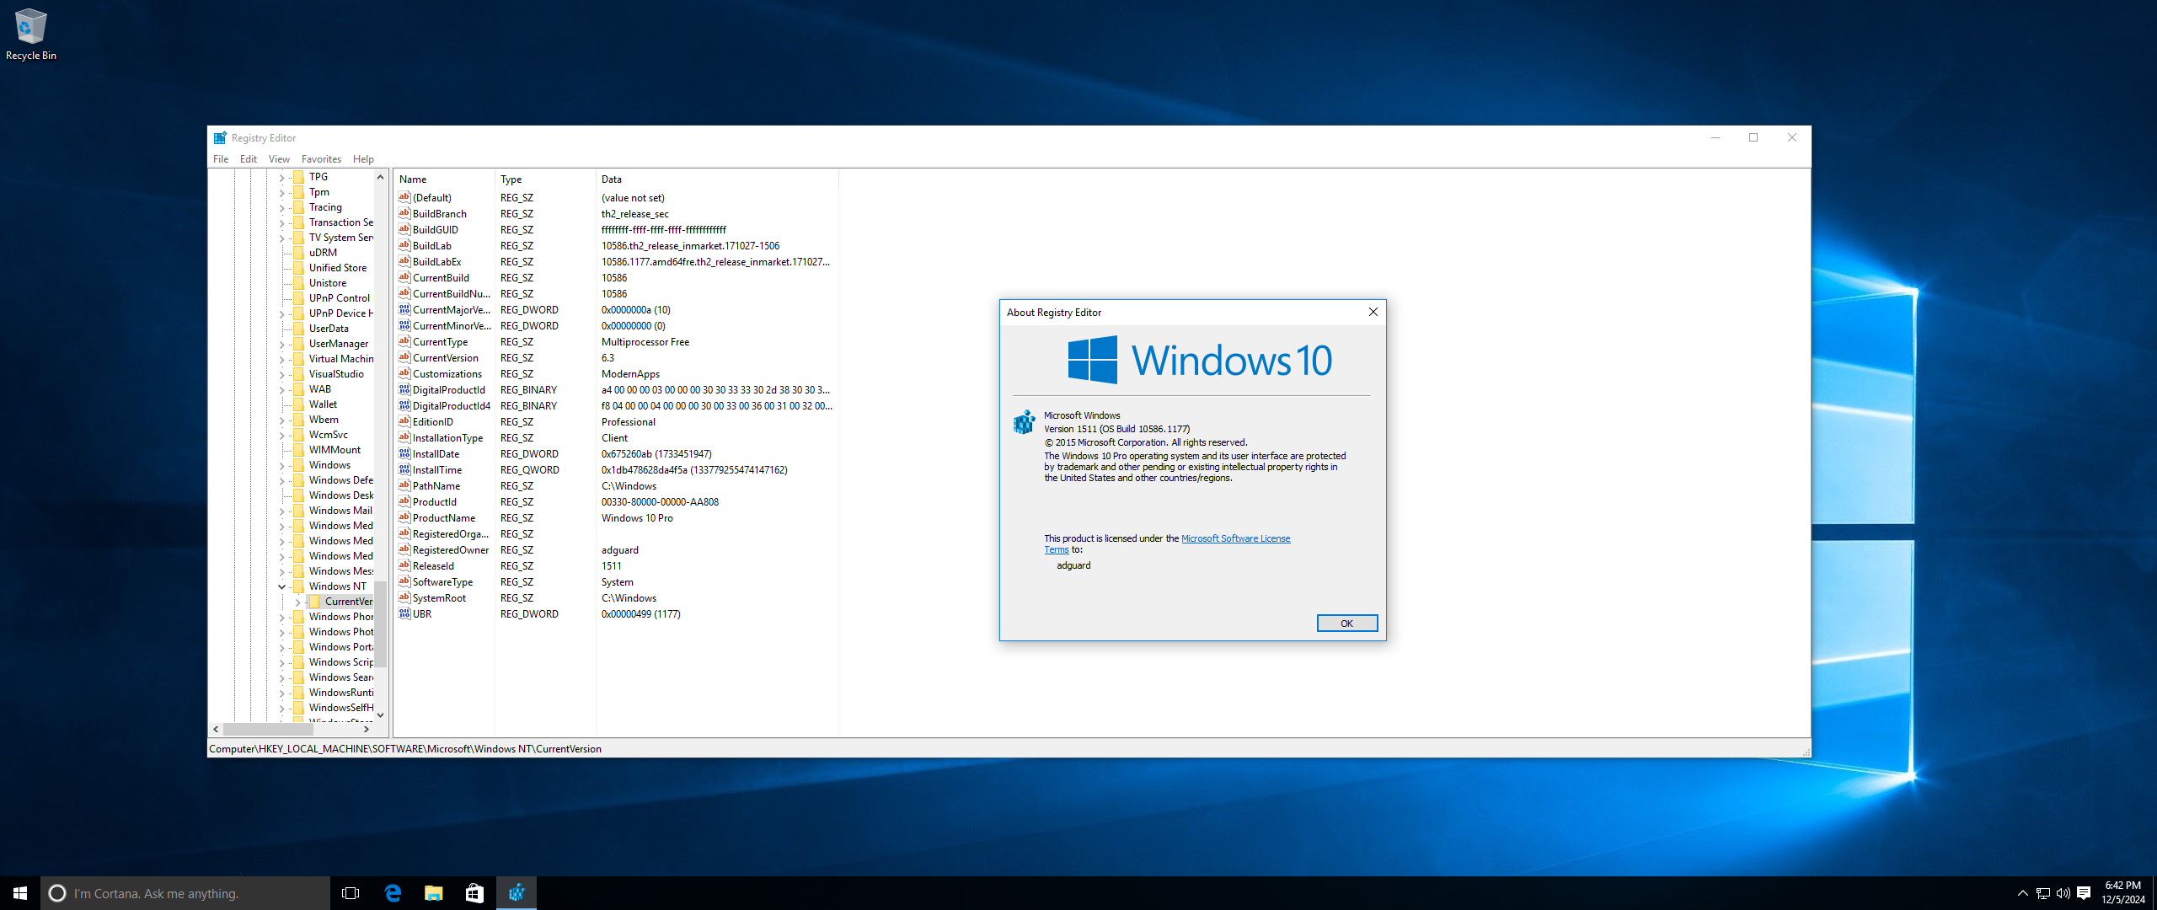Select the SystemRoot value row
Image resolution: width=2157 pixels, height=910 pixels.
pyautogui.click(x=616, y=597)
